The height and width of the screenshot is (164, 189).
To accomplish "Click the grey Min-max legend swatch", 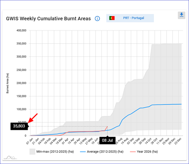I will pyautogui.click(x=32, y=152).
